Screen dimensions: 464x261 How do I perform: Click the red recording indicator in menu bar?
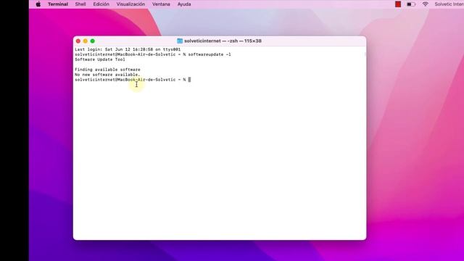coord(398,4)
